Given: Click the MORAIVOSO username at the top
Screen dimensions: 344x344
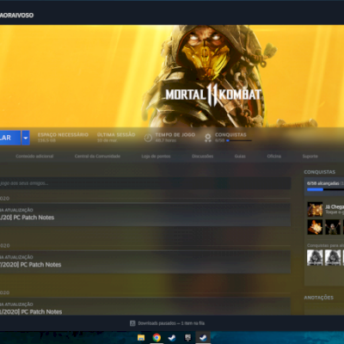Looking at the screenshot, I should (x=16, y=15).
